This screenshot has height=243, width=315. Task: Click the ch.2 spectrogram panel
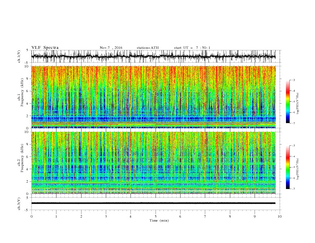click(x=153, y=163)
